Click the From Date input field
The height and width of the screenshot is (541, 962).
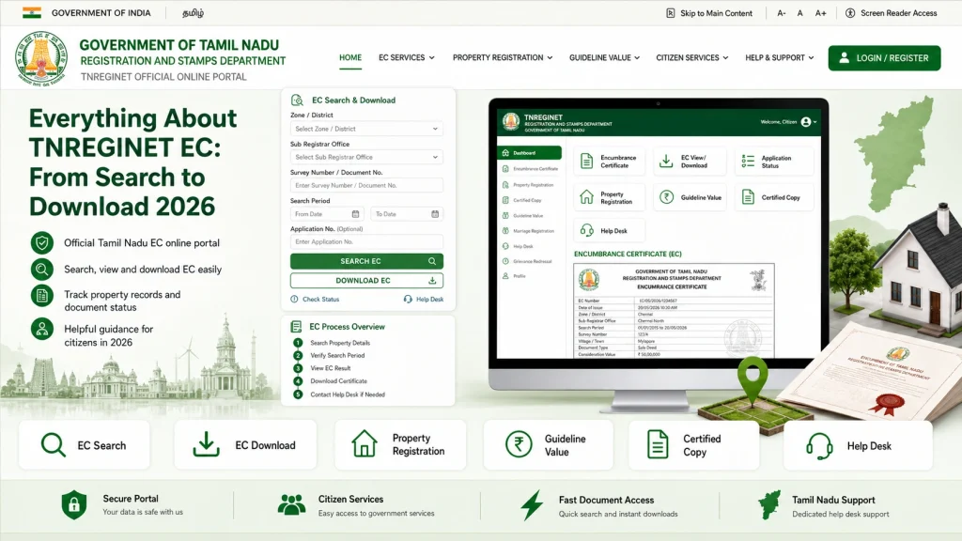point(327,214)
